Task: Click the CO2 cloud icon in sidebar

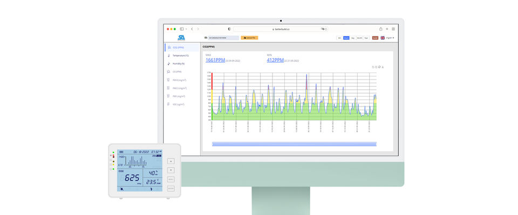Action: (x=169, y=47)
